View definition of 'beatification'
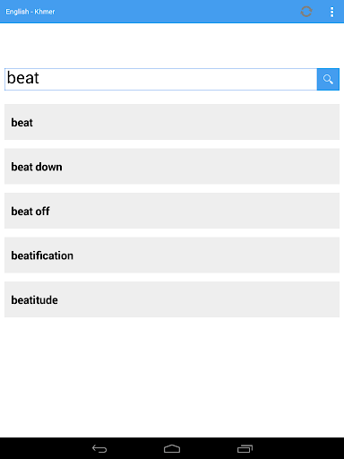 point(172,255)
